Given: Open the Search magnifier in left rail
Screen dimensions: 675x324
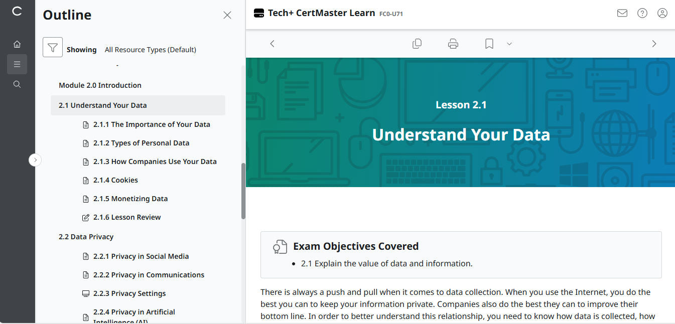Looking at the screenshot, I should [17, 84].
